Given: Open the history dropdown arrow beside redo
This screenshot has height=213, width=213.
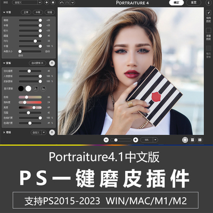Looking at the screenshot, I should click(x=72, y=3).
